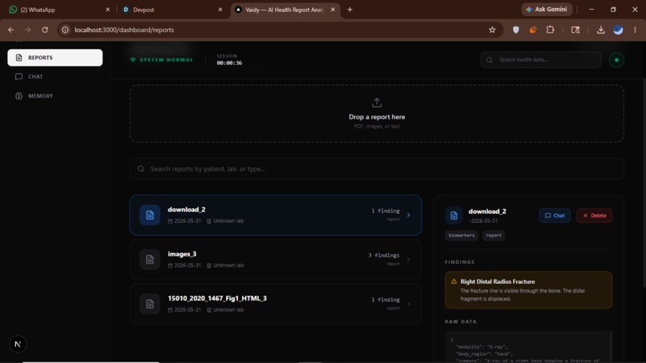Viewport: 646px width, 363px height.
Task: Click the images_3 row file icon
Action: [x=150, y=260]
